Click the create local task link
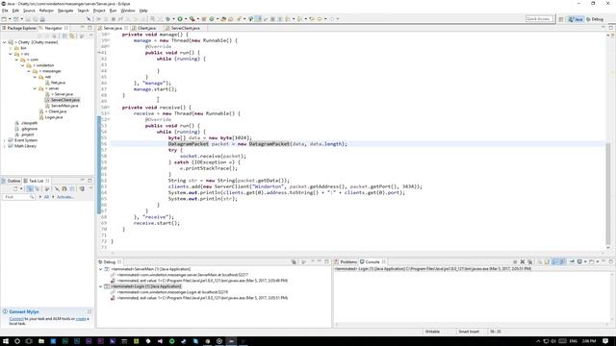The height and width of the screenshot is (346, 616). 81,319
